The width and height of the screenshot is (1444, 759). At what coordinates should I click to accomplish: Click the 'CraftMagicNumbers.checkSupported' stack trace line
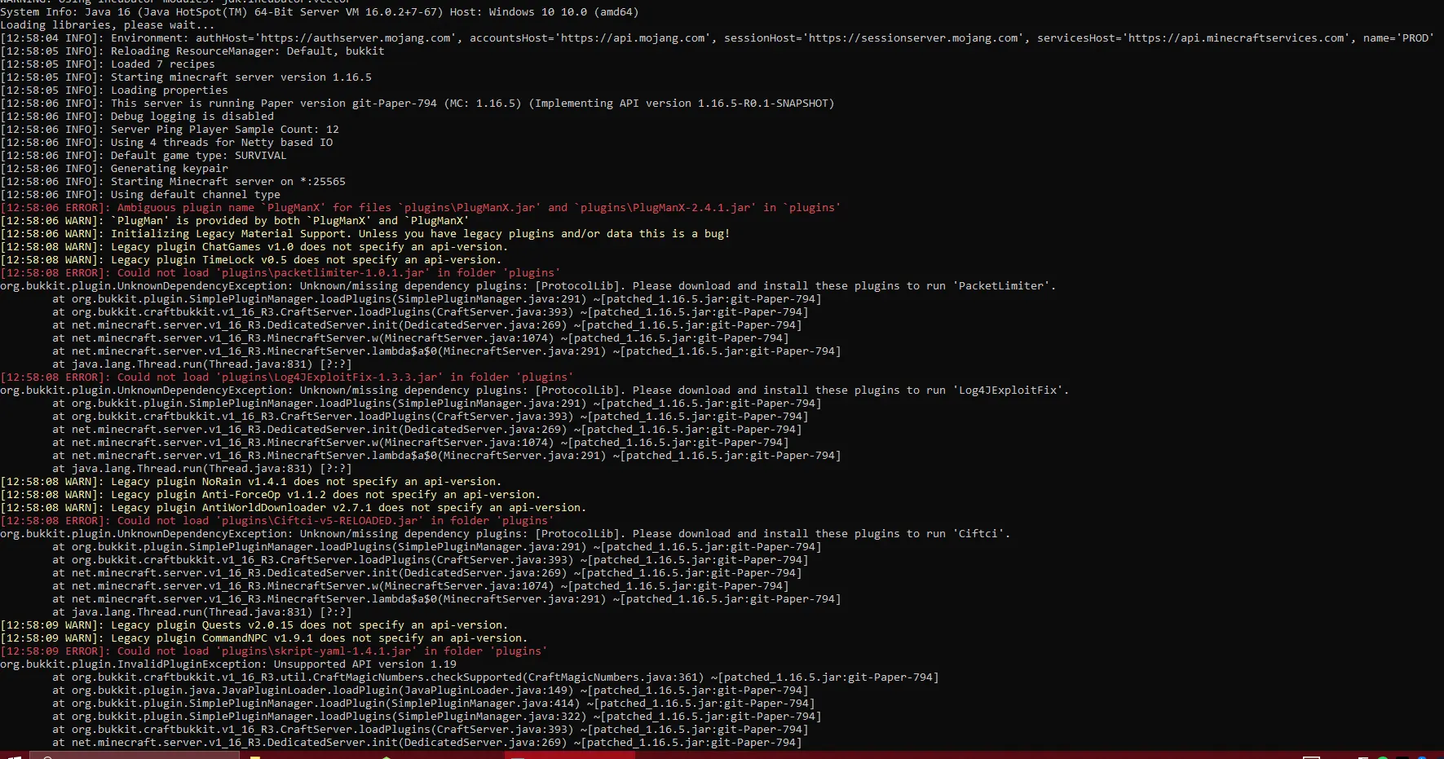496,677
